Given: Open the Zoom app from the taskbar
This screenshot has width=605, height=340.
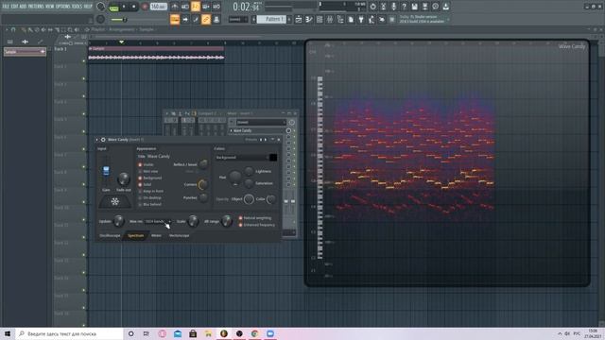Looking at the screenshot, I should click(270, 333).
